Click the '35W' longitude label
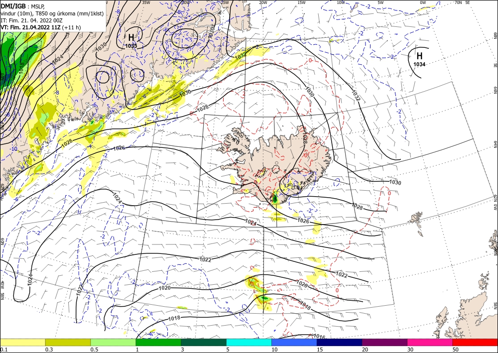Image resolution: width=498 pixels, height=353 pixels. 146,2
